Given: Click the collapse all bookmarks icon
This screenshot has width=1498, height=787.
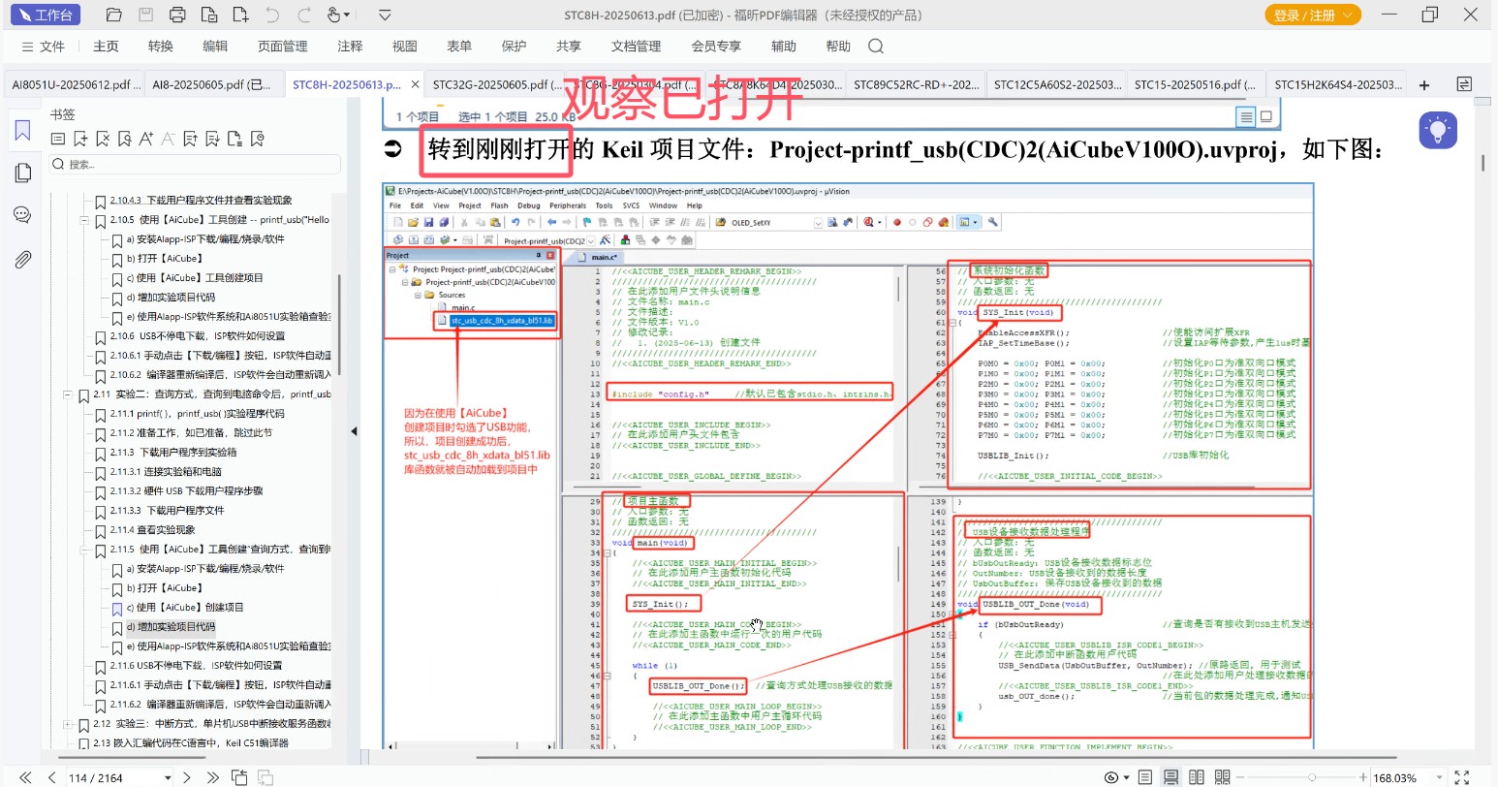Looking at the screenshot, I should (212, 140).
